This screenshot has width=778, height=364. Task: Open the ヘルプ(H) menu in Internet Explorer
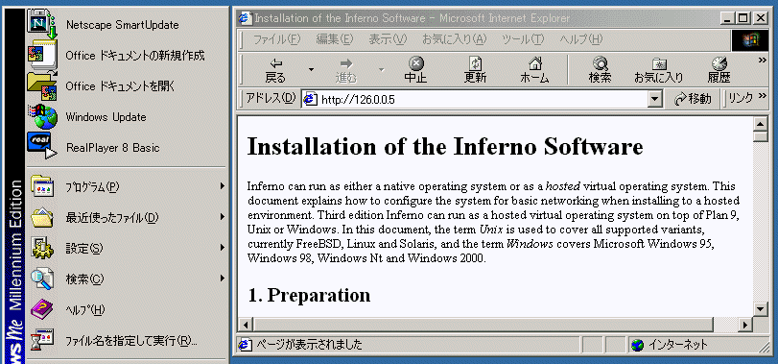pos(581,39)
